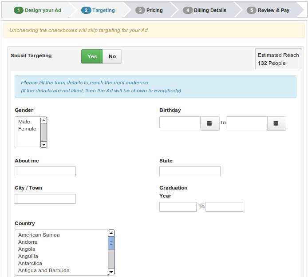The image size is (308, 277).
Task: Disable Social Targeting with No
Action: tap(112, 56)
